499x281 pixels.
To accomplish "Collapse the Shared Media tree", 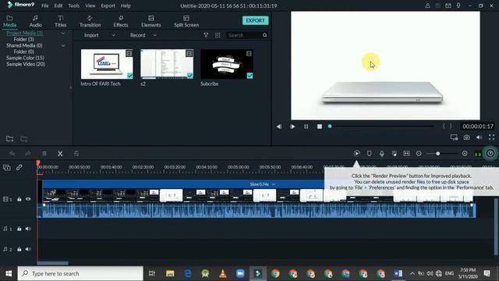I will pyautogui.click(x=63, y=46).
